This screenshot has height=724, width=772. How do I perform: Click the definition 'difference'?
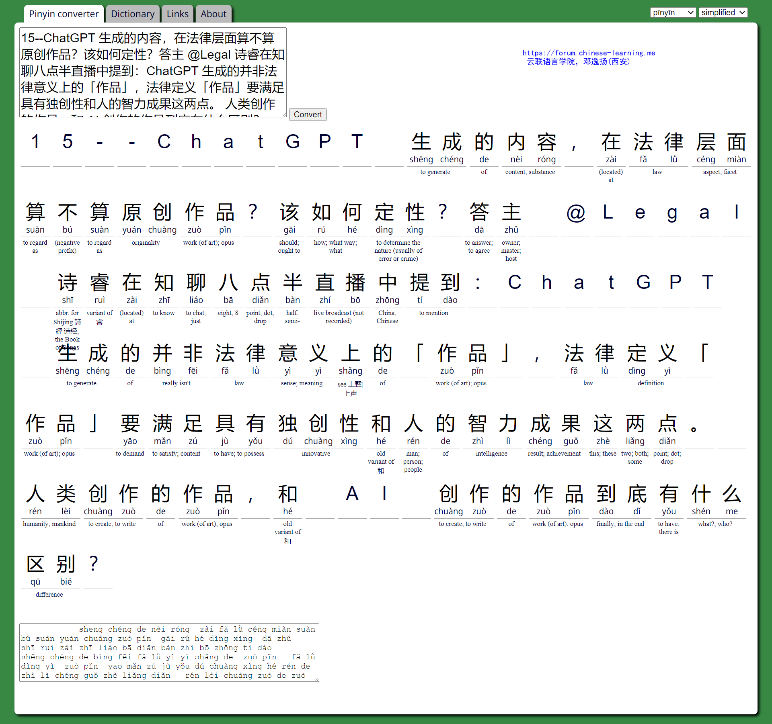(x=49, y=595)
